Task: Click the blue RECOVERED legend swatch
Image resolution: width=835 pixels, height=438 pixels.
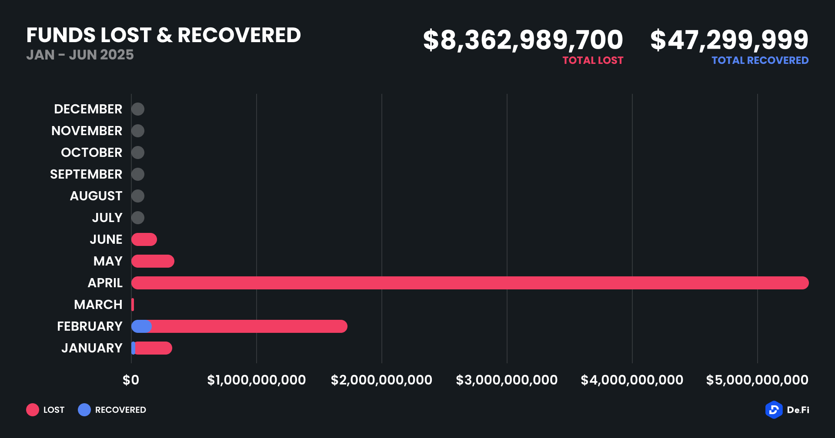Action: coord(84,410)
